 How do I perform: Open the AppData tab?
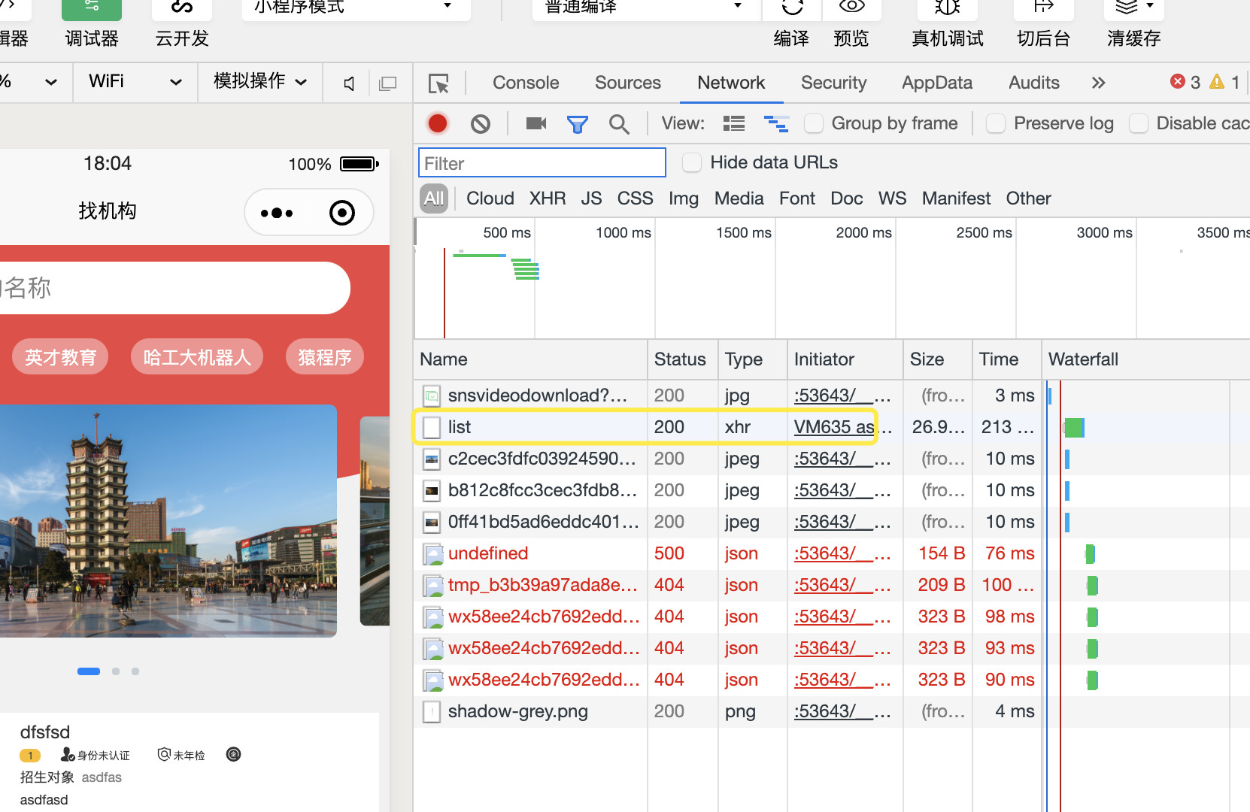pyautogui.click(x=936, y=83)
